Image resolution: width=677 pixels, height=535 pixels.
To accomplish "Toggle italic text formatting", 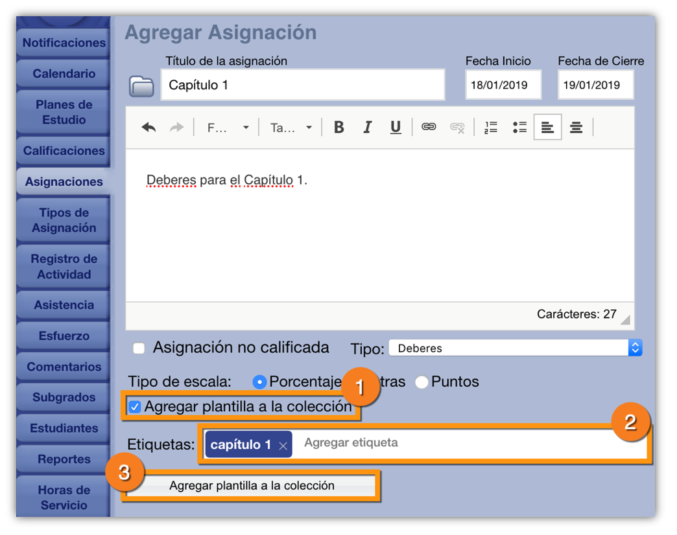I will coord(367,128).
